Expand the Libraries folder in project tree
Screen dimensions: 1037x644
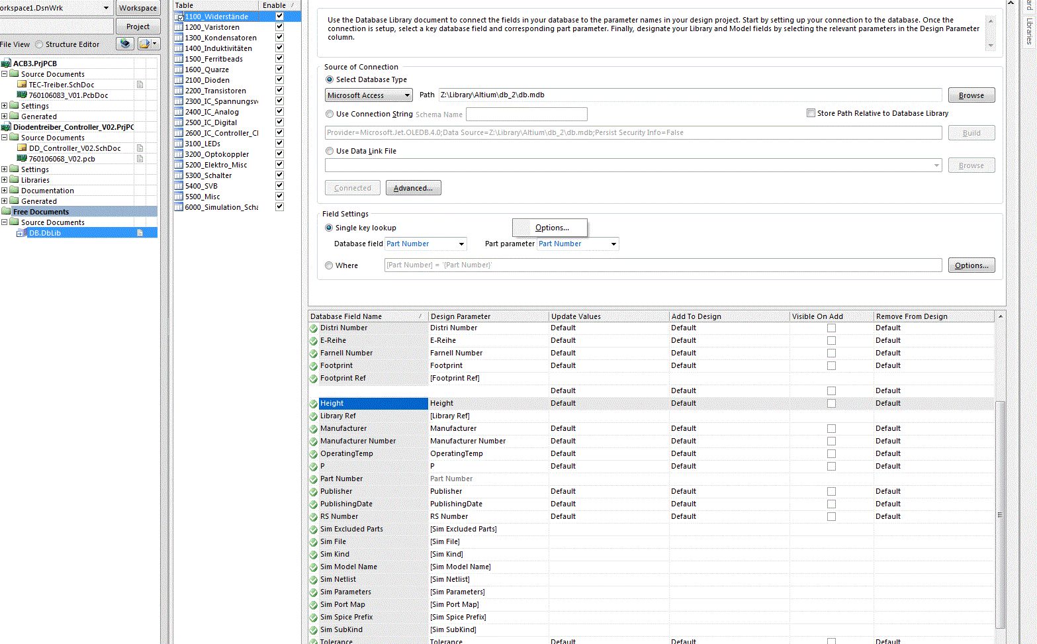pos(5,180)
